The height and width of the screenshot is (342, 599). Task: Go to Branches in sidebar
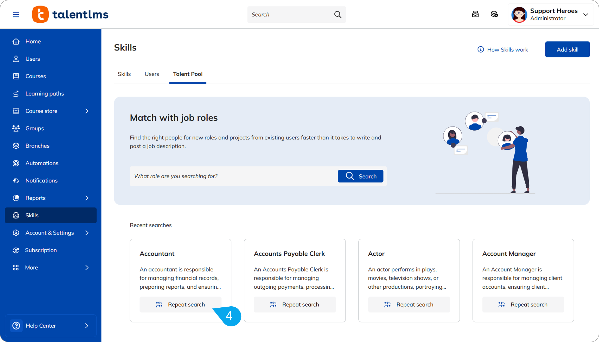pyautogui.click(x=37, y=146)
